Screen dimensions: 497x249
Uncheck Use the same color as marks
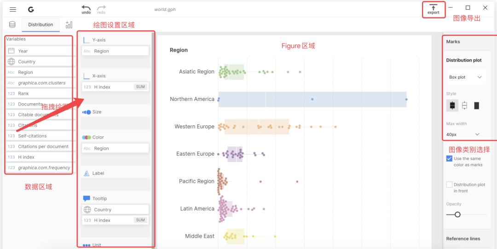coord(449,159)
